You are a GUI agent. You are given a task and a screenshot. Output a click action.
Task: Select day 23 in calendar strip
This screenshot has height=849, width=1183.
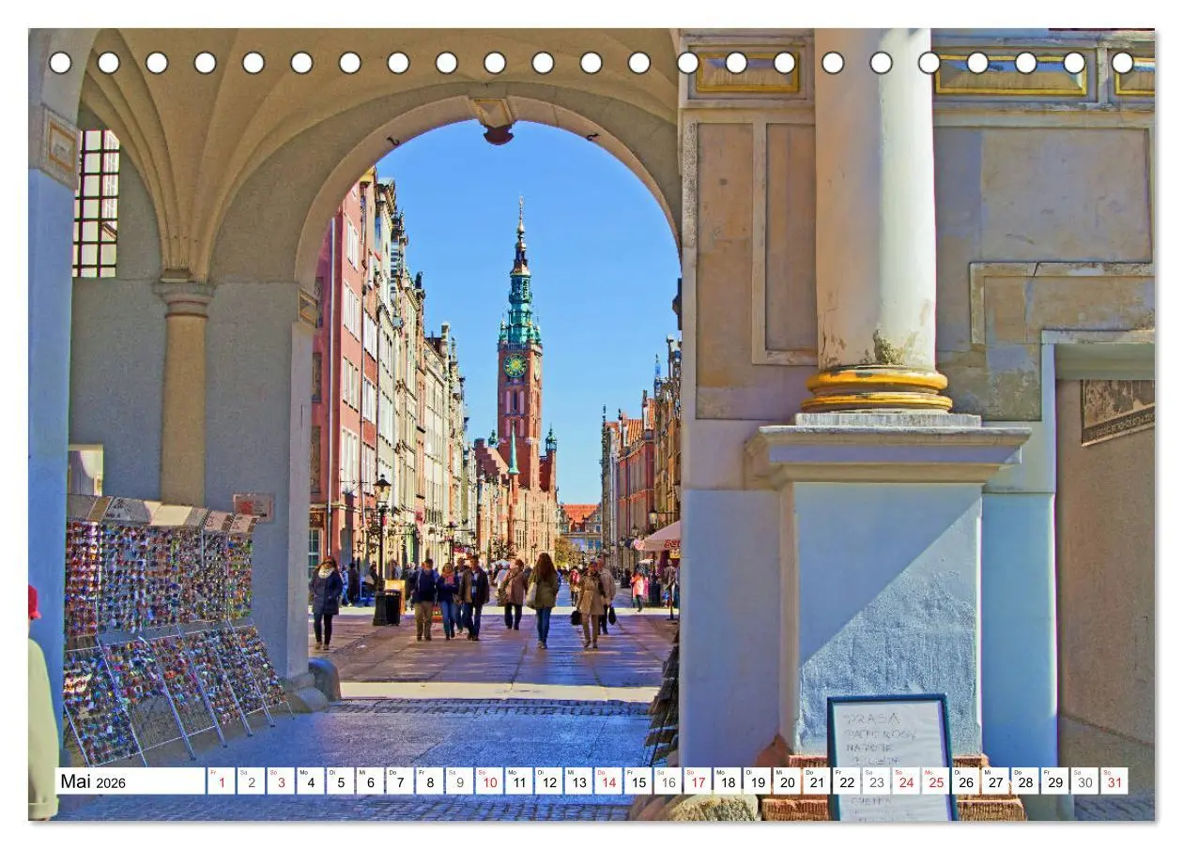tap(877, 781)
